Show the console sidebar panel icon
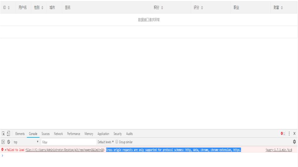The width and height of the screenshot is (298, 167). (3, 142)
